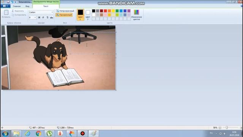Click the Инструменты ввода текста contextual tab header

click(46, 2)
